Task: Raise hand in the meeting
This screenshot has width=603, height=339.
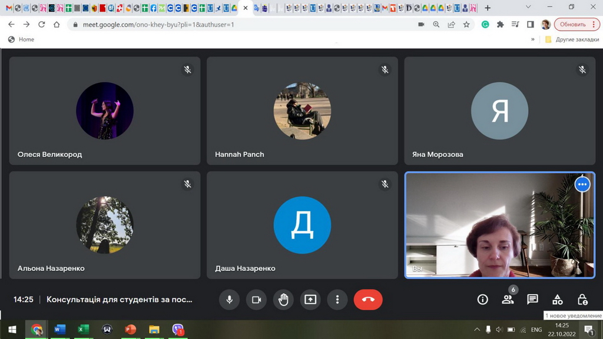Action: (283, 300)
